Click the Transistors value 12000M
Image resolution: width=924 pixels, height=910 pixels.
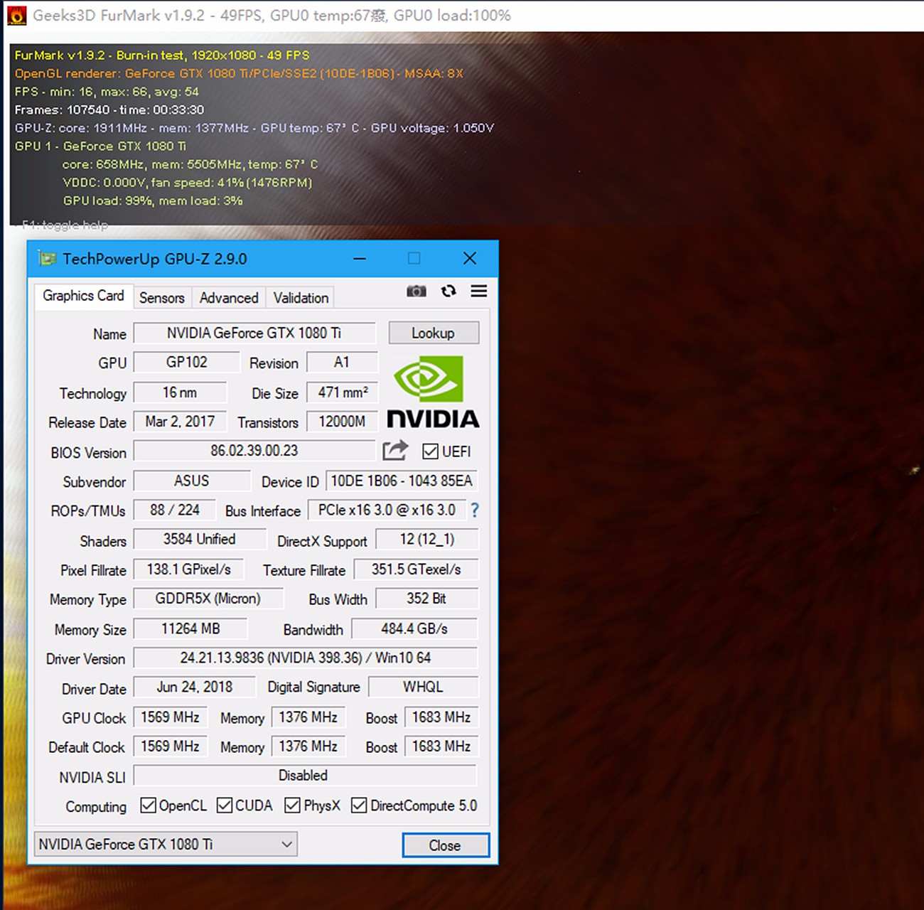click(342, 422)
